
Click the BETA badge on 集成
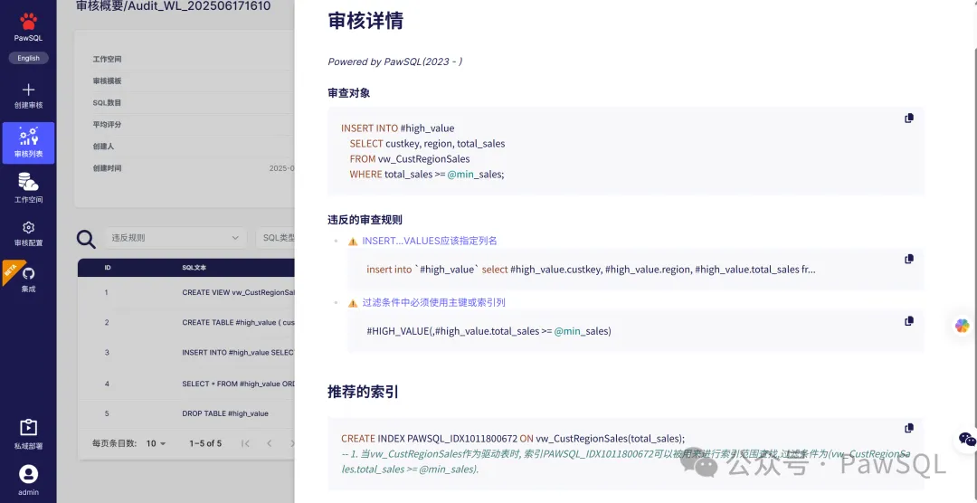pyautogui.click(x=11, y=270)
